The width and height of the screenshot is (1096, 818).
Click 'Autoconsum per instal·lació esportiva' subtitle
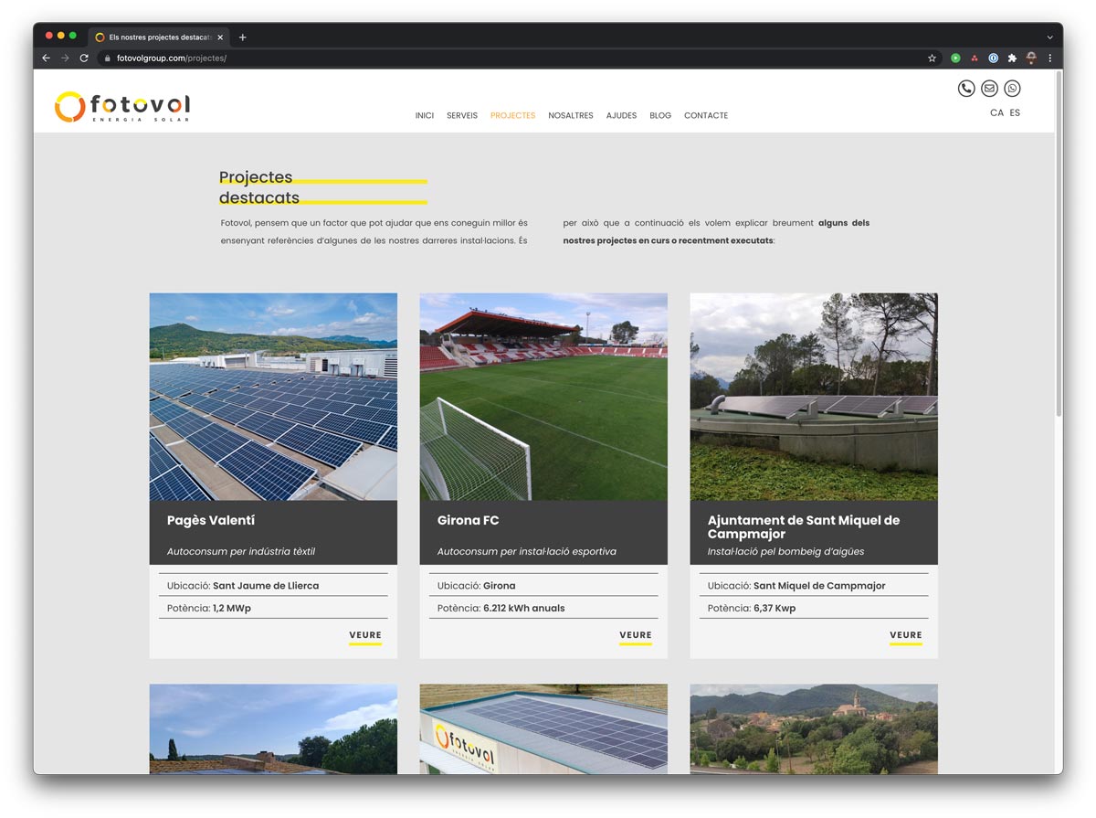coord(527,552)
